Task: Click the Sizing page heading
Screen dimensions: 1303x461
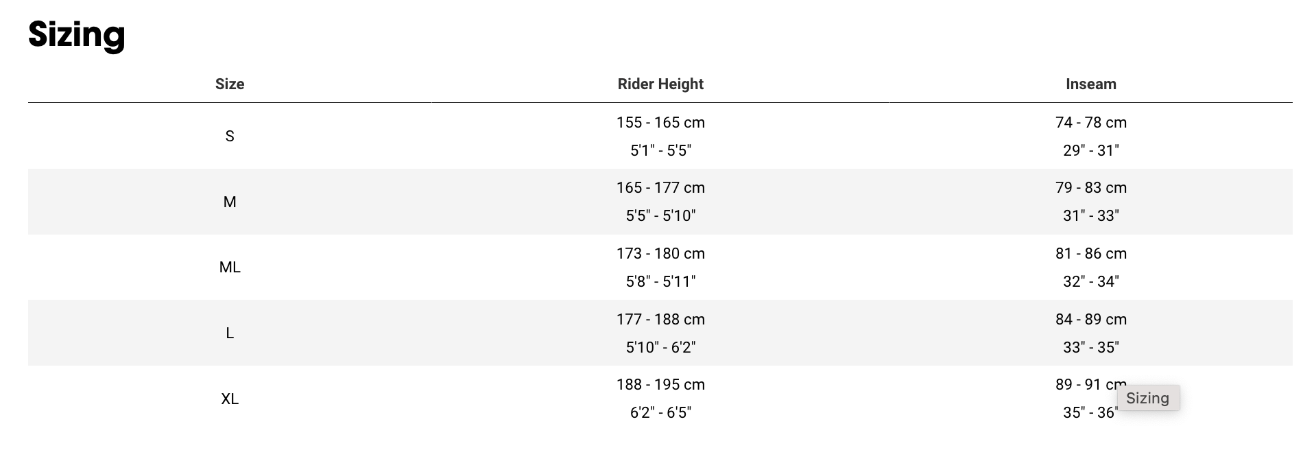Action: (76, 34)
